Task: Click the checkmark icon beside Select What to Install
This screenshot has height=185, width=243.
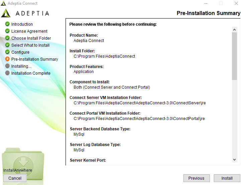Action: (7, 45)
